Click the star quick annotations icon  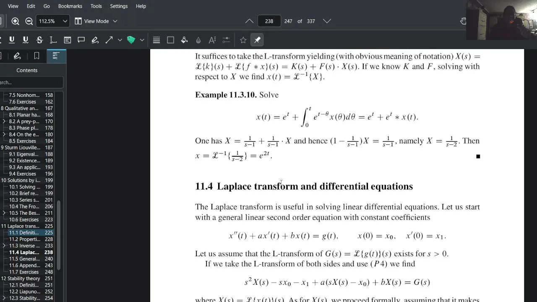pos(243,40)
